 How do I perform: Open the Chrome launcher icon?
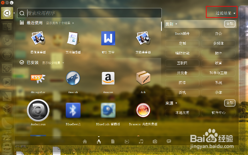click(7, 40)
